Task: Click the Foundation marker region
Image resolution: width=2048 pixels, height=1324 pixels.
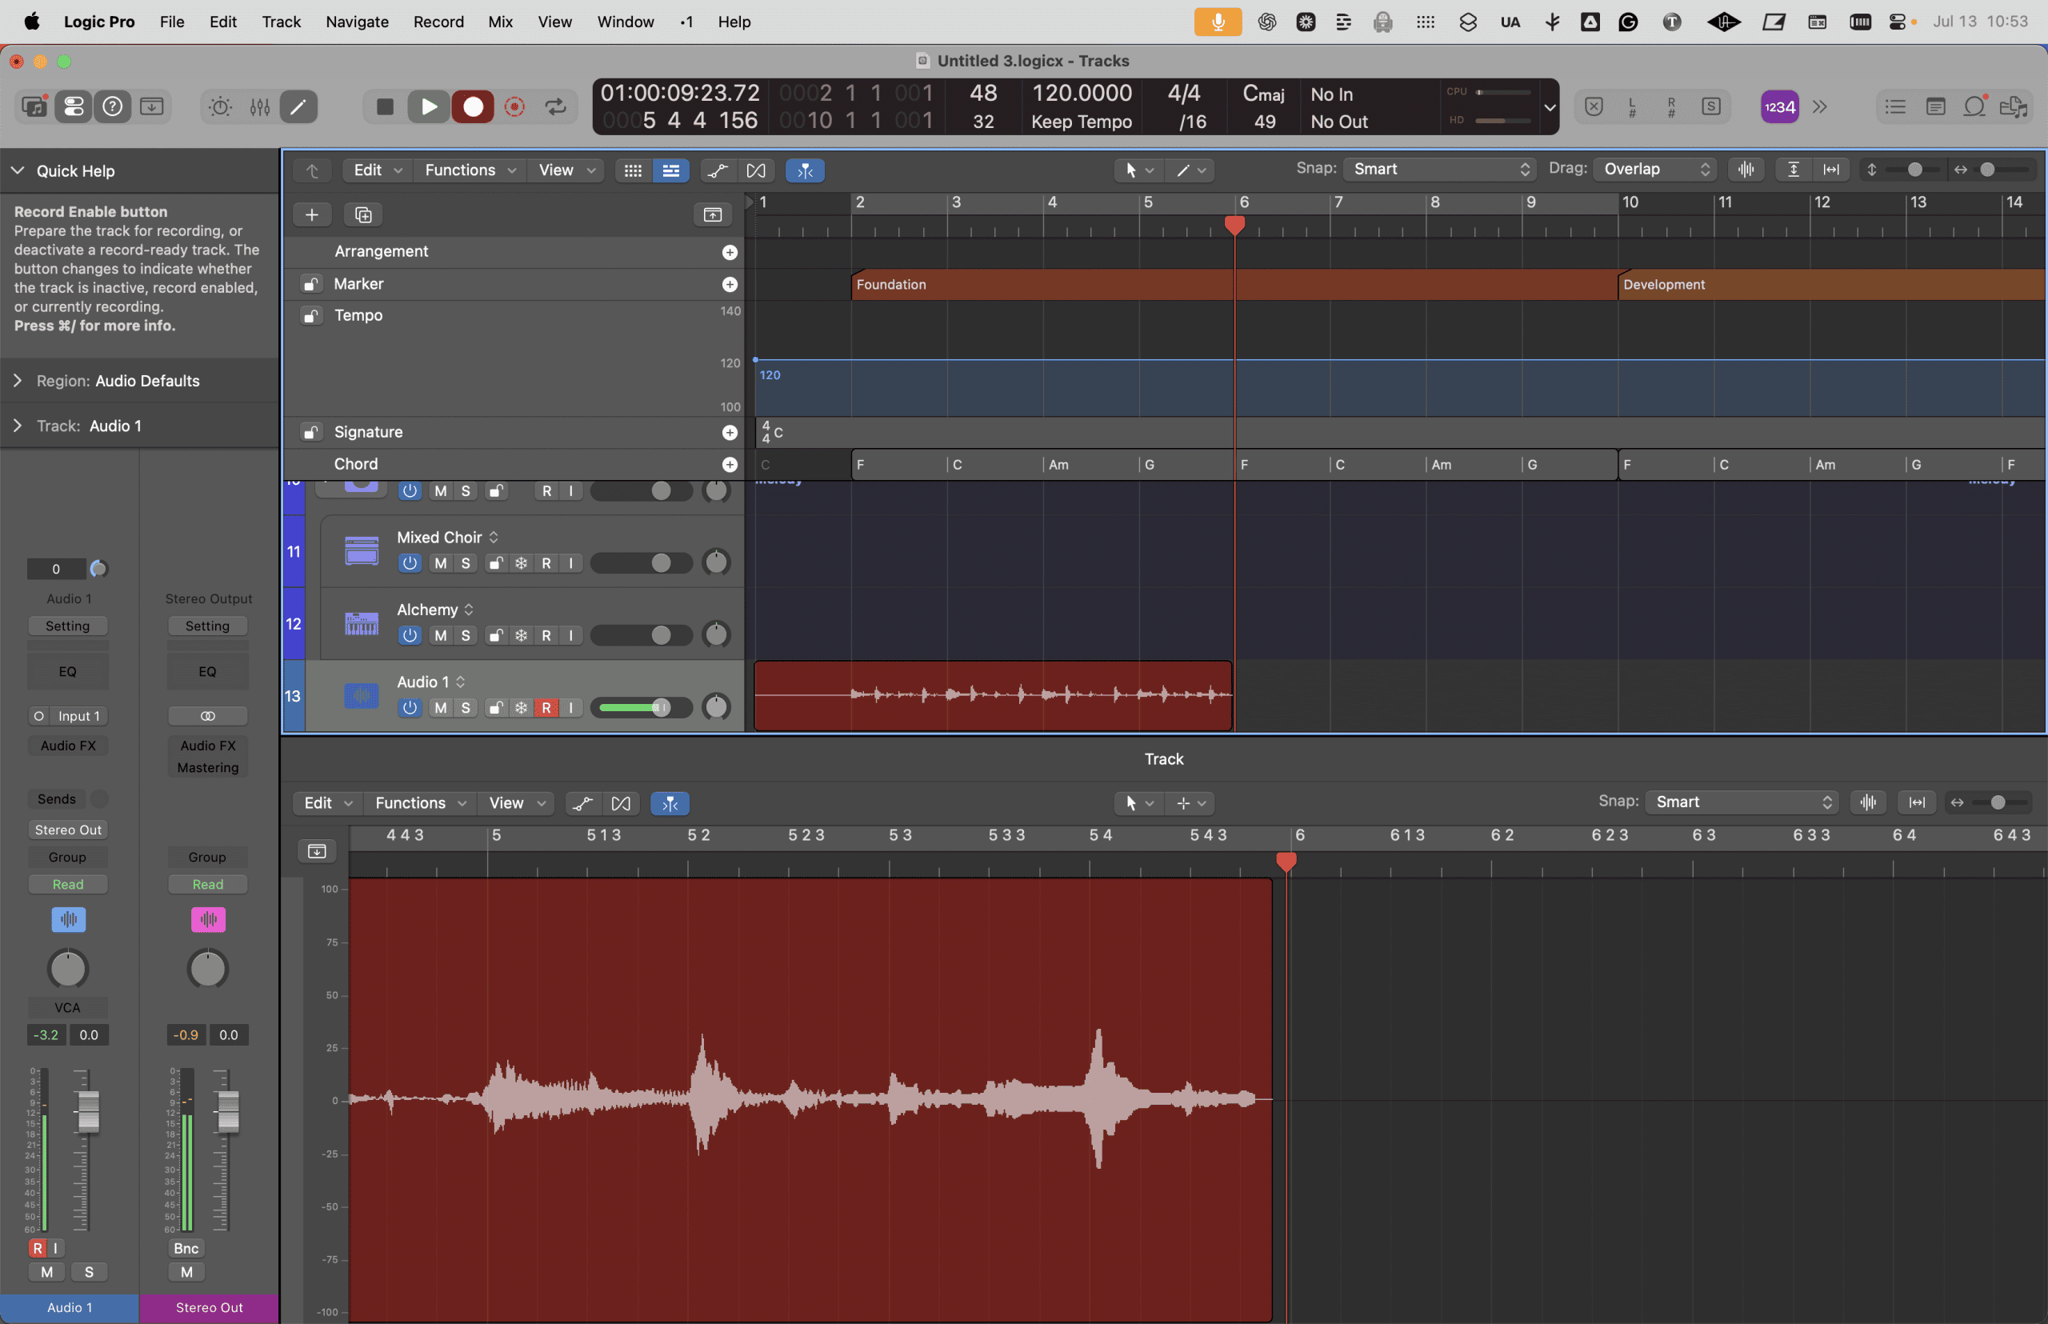Action: [1234, 285]
